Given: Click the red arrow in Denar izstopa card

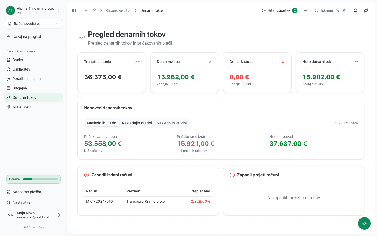Looking at the screenshot, I should (283, 62).
